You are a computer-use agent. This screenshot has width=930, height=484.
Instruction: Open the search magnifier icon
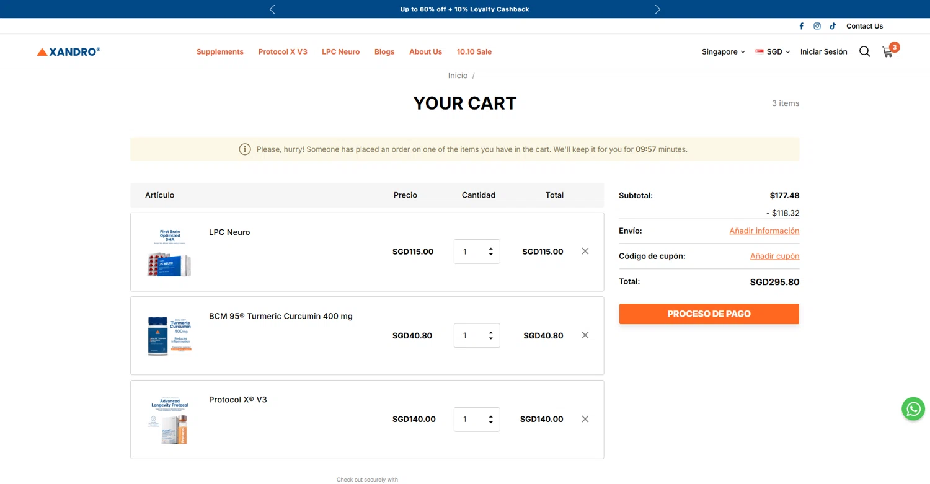point(864,51)
